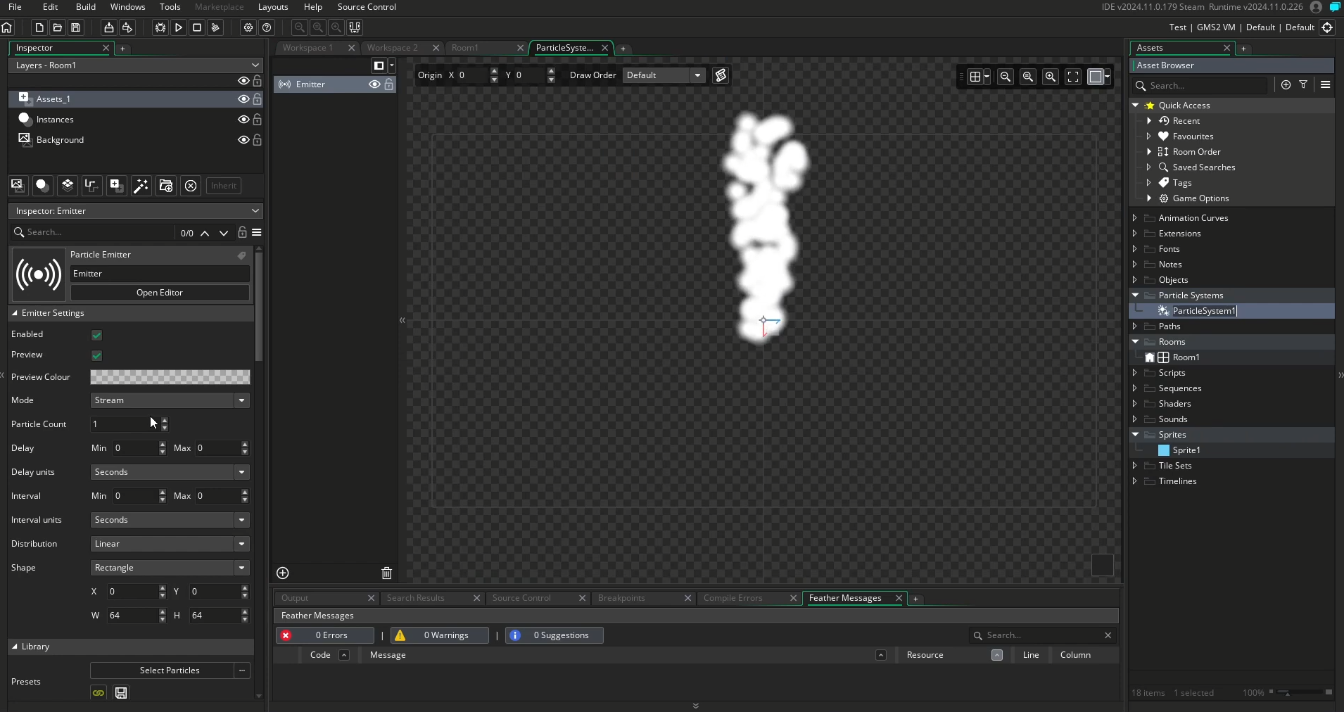Open help with the question mark icon
Screen dimensions: 1344x712
[x=267, y=27]
